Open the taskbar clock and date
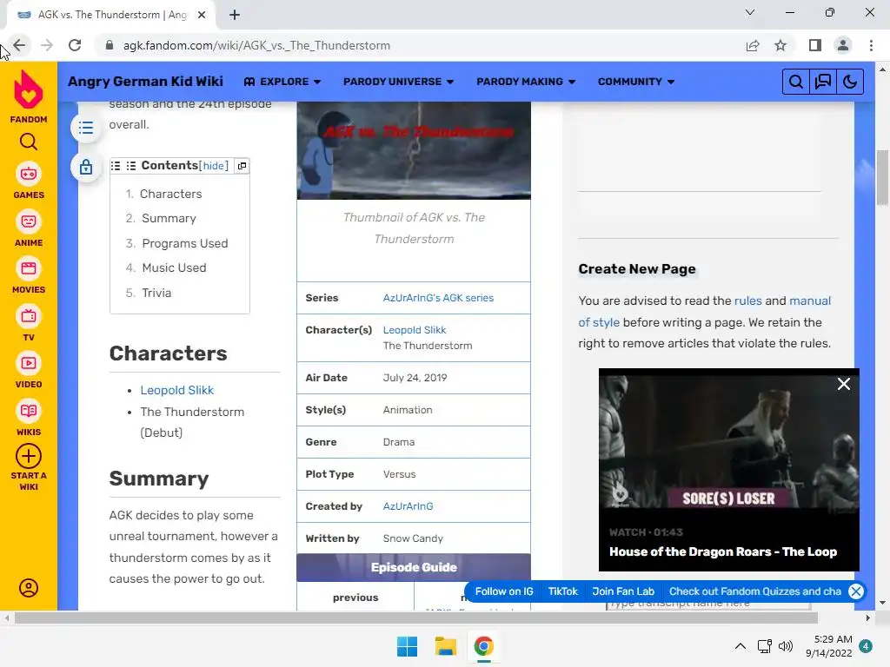Viewport: 890px width, 667px height. 829,646
